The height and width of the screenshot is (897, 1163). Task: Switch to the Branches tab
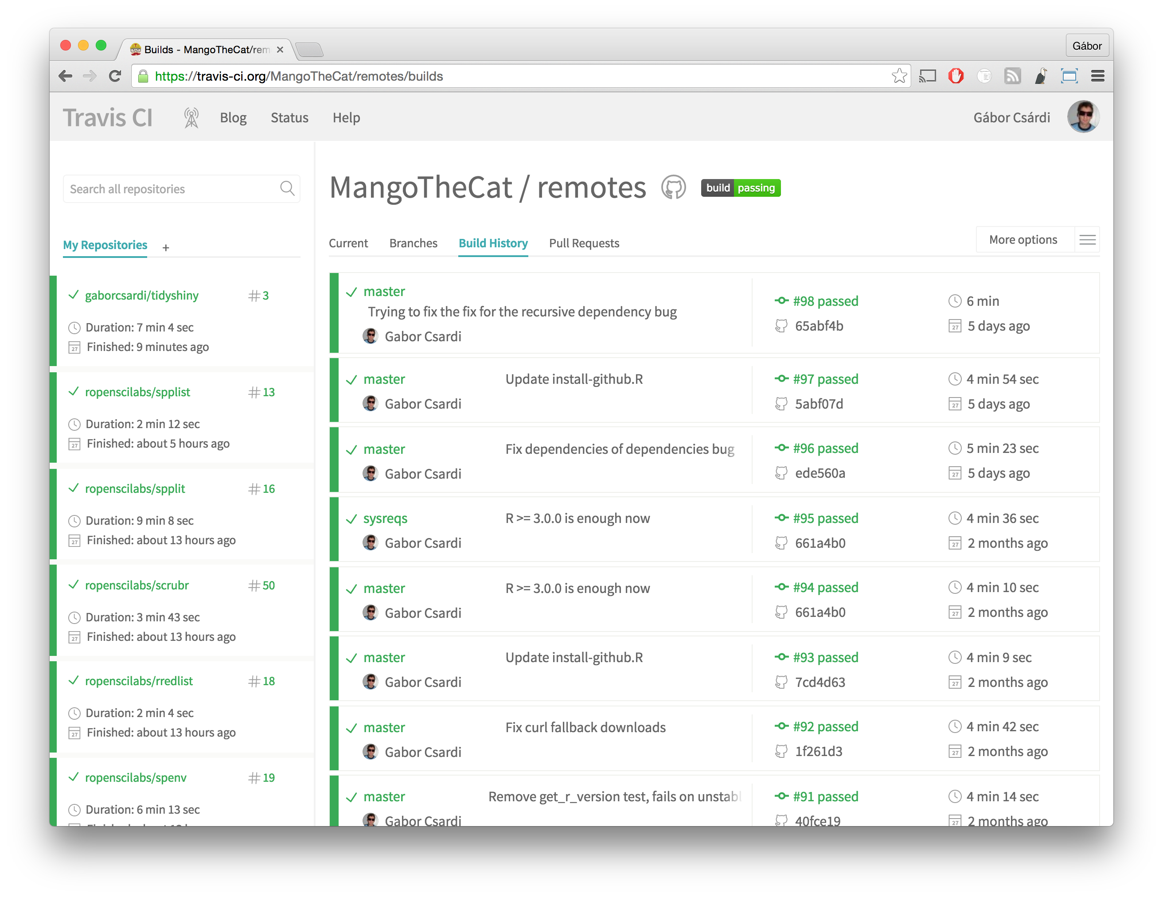(x=413, y=243)
